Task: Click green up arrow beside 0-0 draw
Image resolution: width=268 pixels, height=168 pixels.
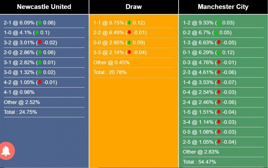Action: click(x=129, y=43)
